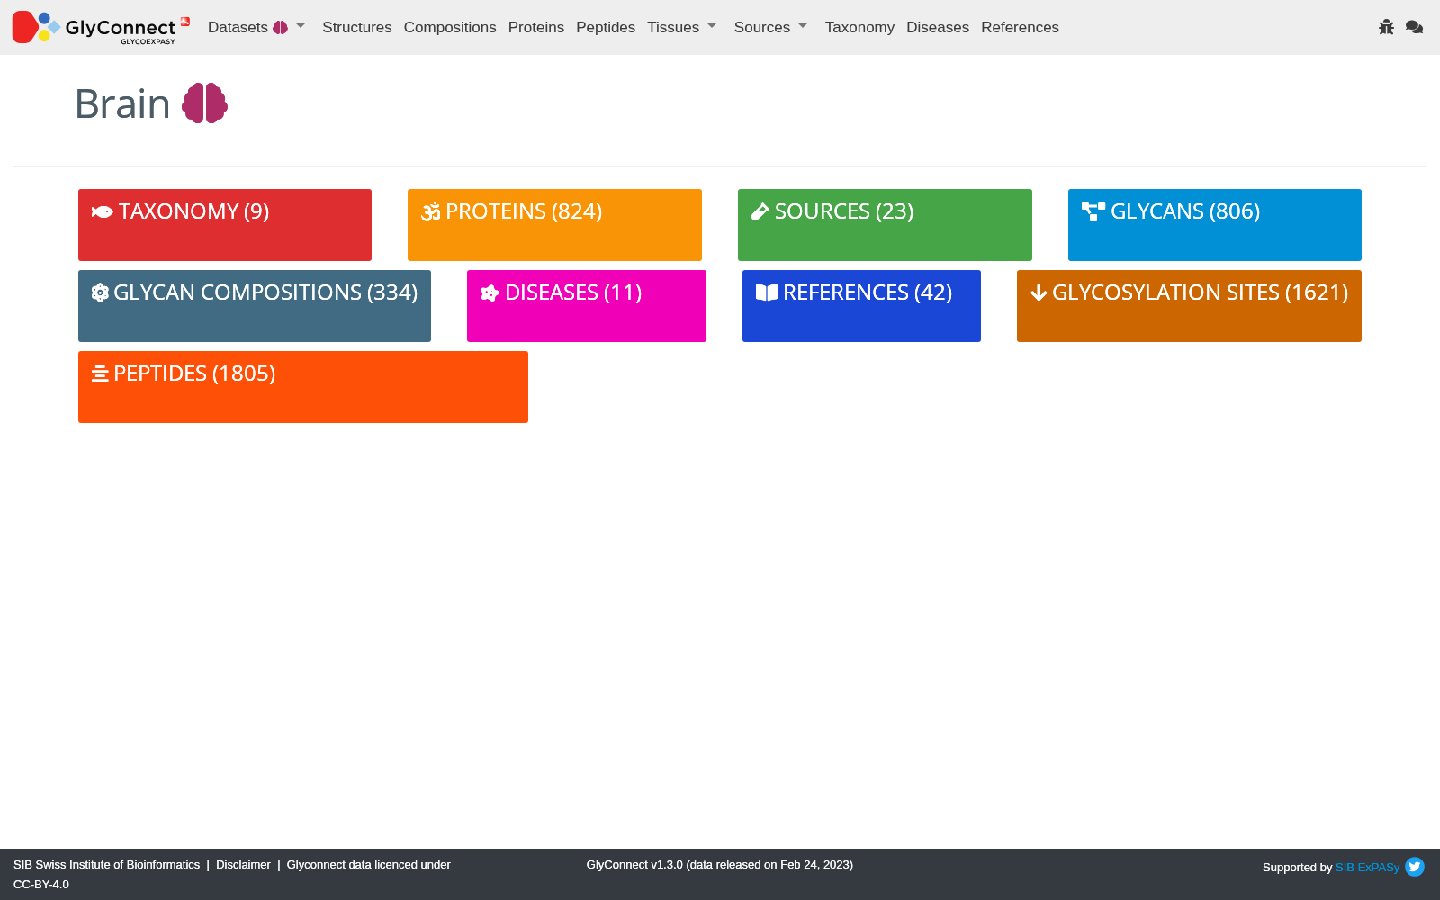
Task: View the DISEASES (11) tile
Action: coord(587,306)
